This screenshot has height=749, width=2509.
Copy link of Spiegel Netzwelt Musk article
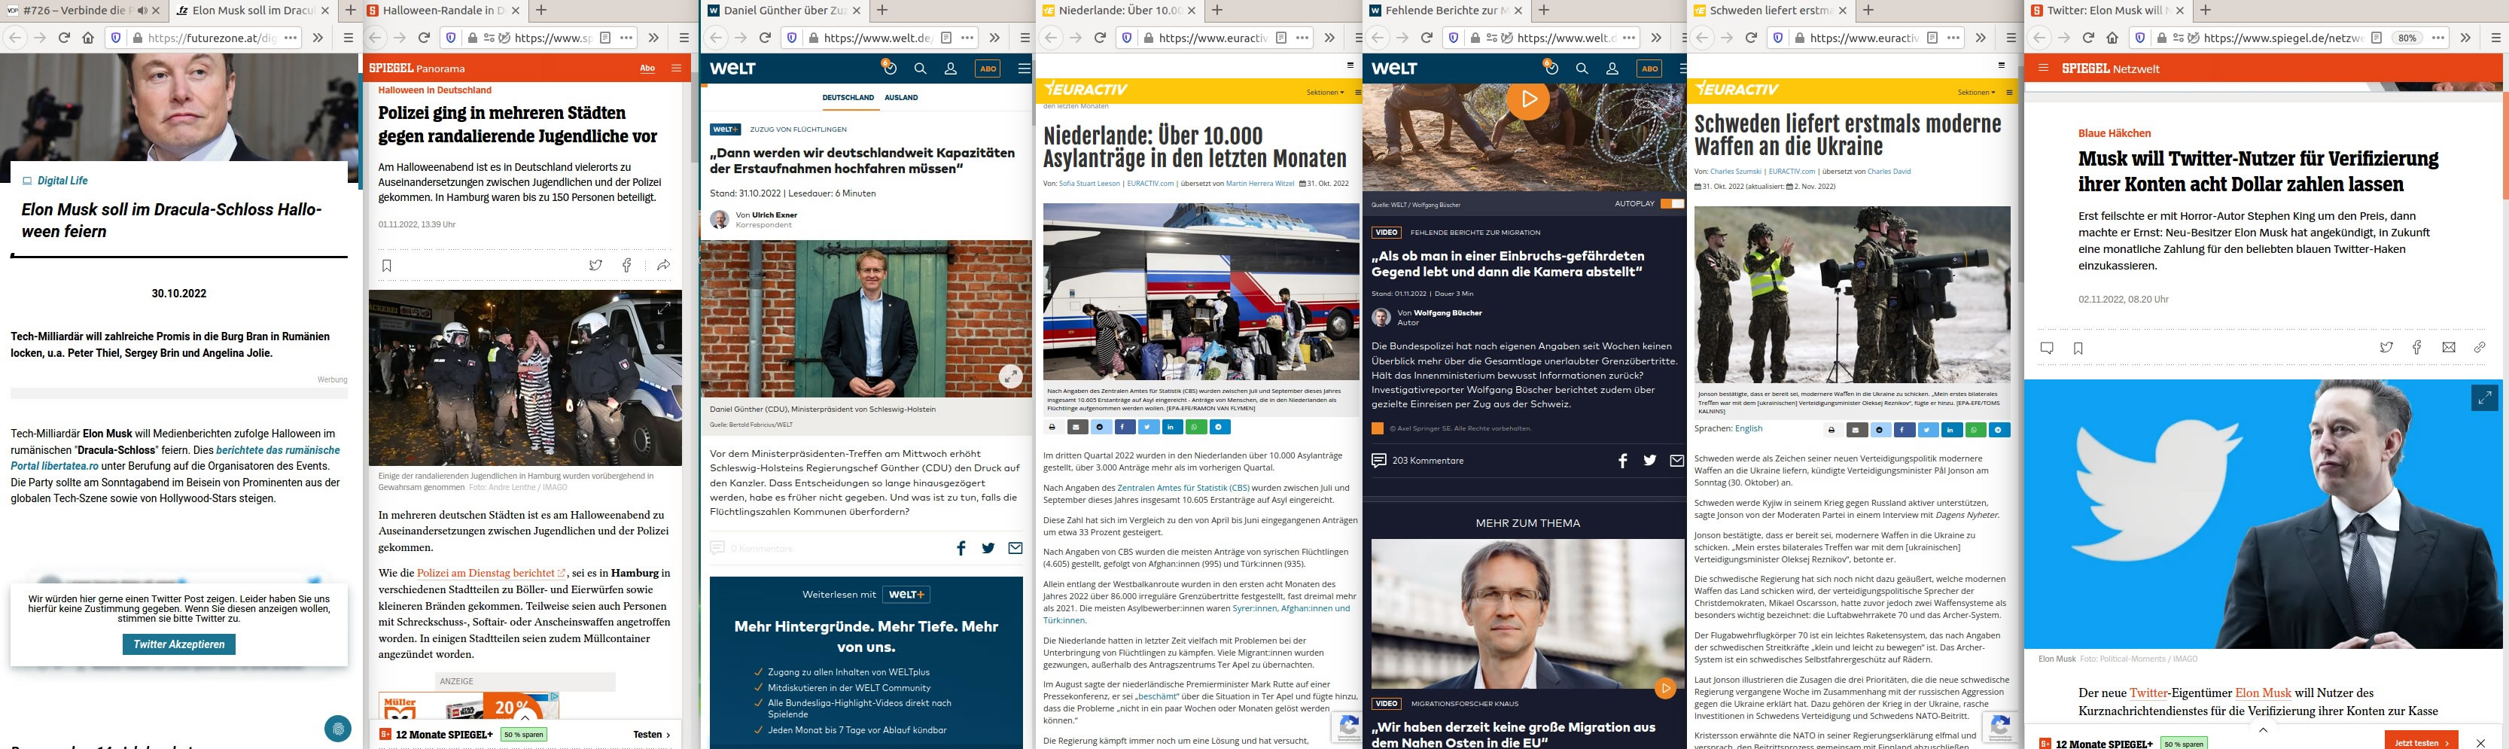(2479, 348)
